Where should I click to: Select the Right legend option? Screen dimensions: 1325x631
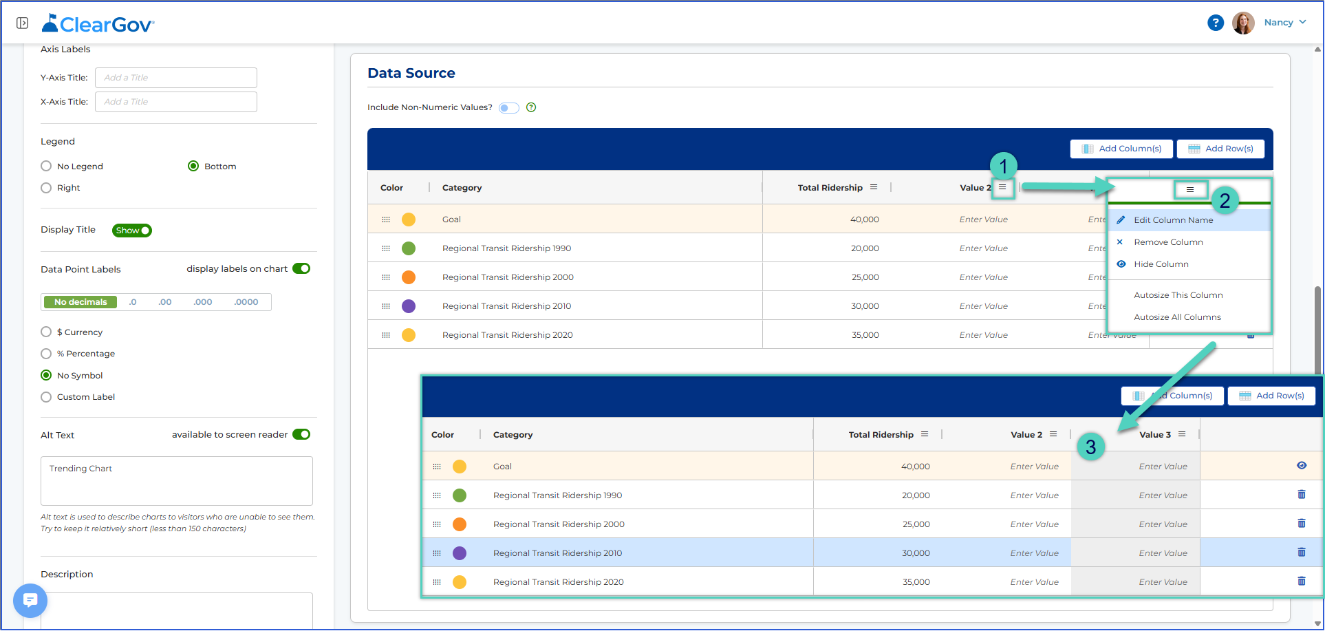(x=46, y=188)
